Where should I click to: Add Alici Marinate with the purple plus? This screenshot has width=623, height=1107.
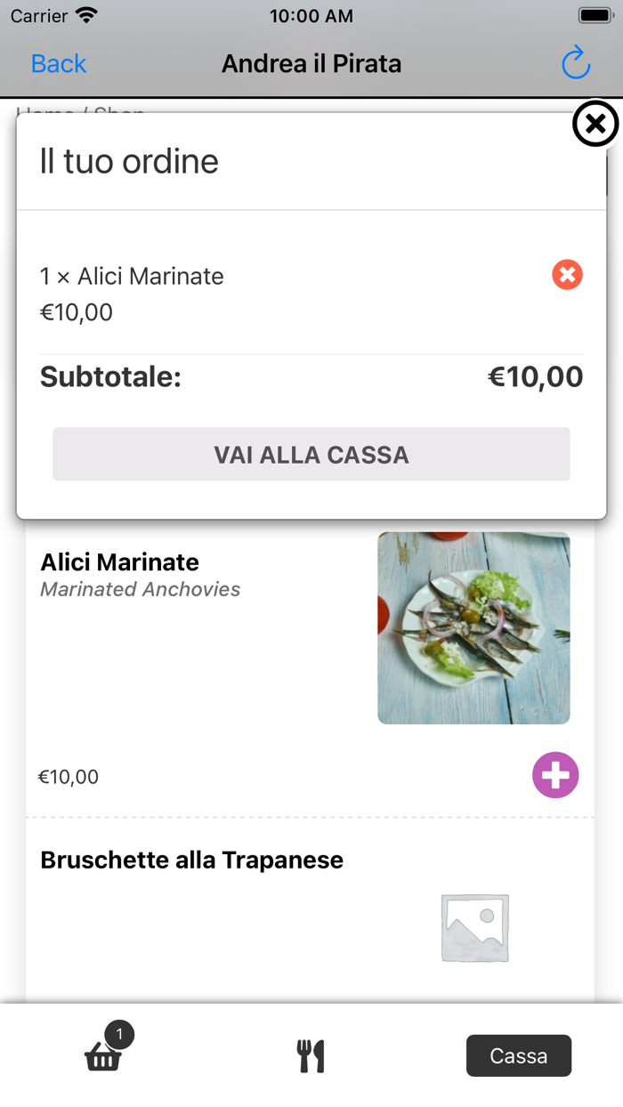click(x=555, y=775)
